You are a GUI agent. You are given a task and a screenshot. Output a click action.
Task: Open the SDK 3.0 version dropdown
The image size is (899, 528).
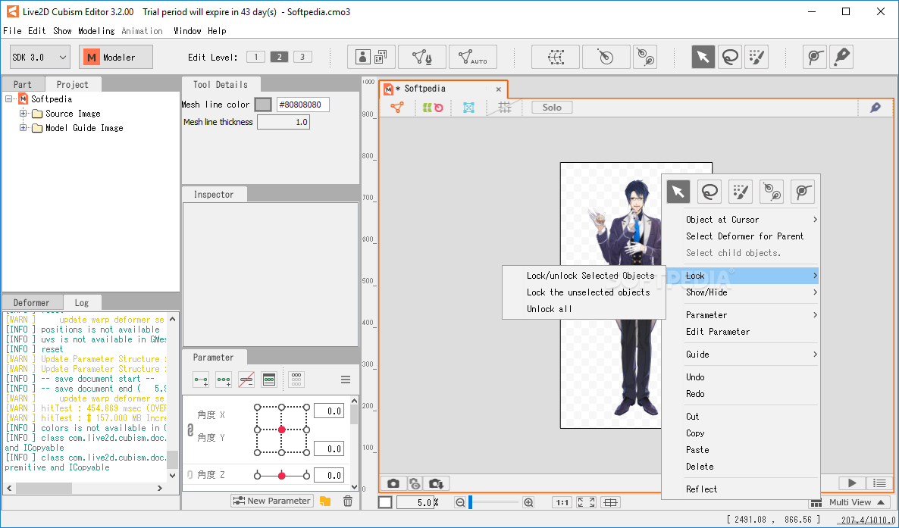tap(40, 58)
